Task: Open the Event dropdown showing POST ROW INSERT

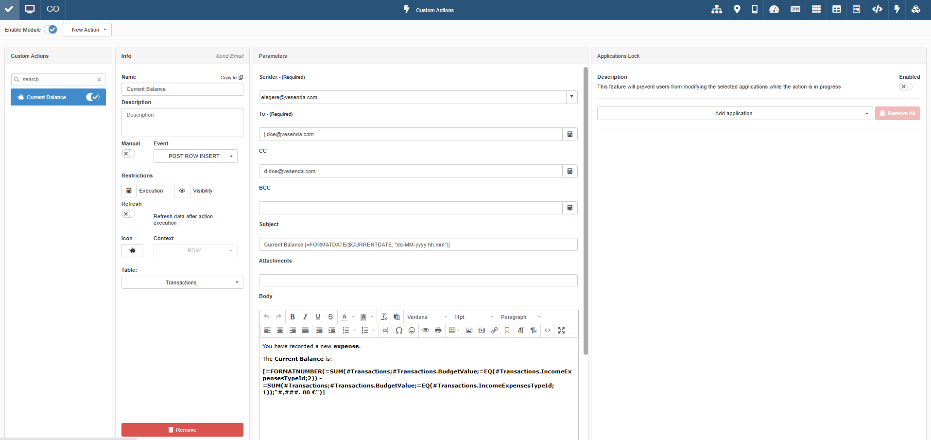Action: (x=195, y=156)
